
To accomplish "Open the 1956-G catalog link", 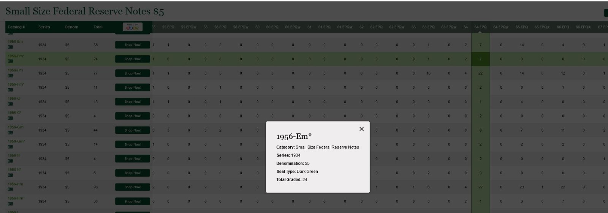I will click(14, 99).
